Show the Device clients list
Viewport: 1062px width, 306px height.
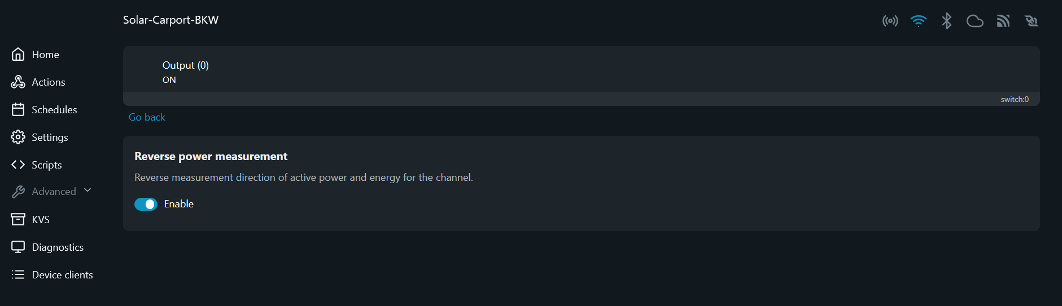62,275
